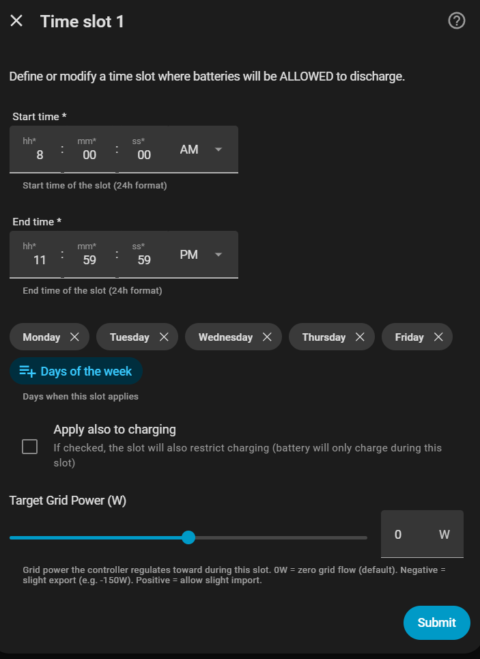Click the Submit button
The width and height of the screenshot is (480, 659).
point(436,622)
